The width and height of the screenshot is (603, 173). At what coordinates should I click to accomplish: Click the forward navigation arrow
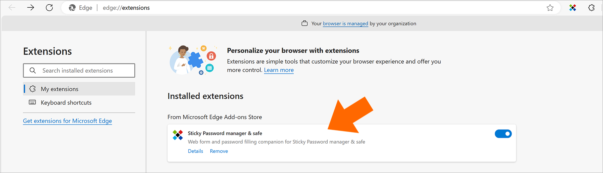30,8
